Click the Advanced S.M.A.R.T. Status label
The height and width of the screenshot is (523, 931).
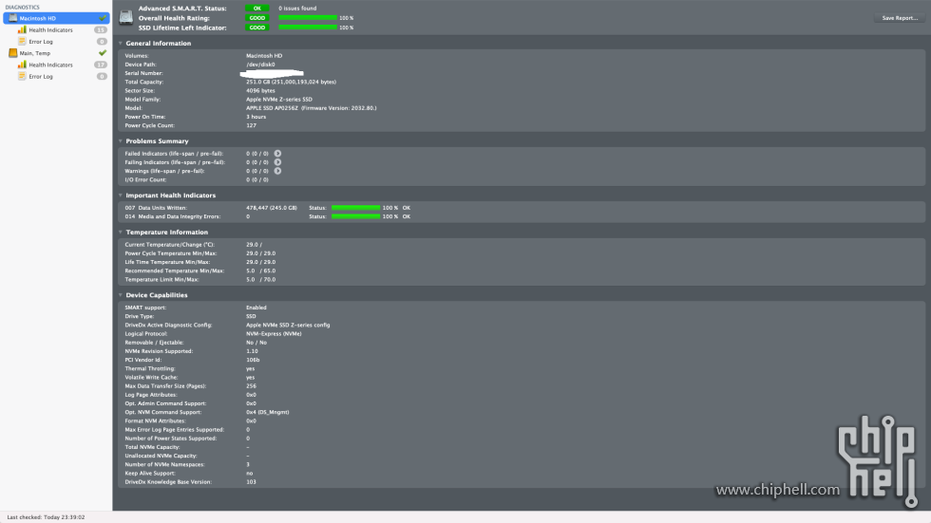[182, 9]
